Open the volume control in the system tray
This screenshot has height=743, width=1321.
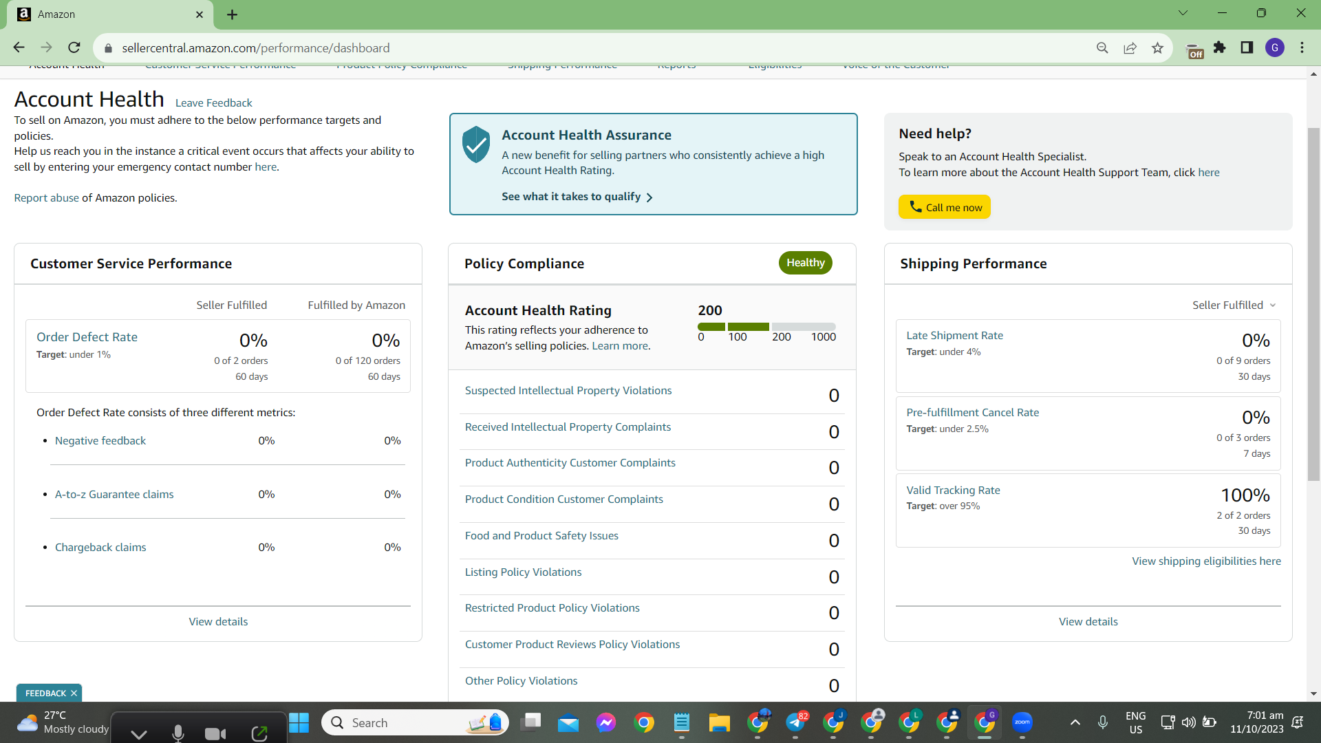[1188, 723]
